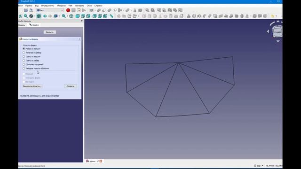
Task: Click the Stop macro recording square
Action: coord(73,10)
